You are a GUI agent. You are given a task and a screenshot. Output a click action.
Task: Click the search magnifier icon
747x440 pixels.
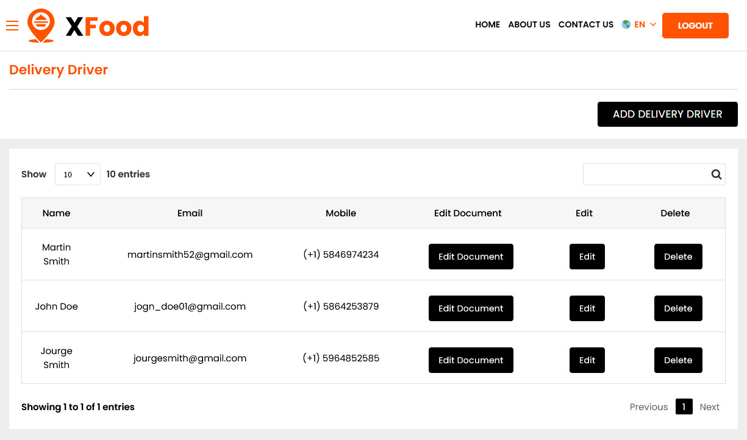click(716, 174)
